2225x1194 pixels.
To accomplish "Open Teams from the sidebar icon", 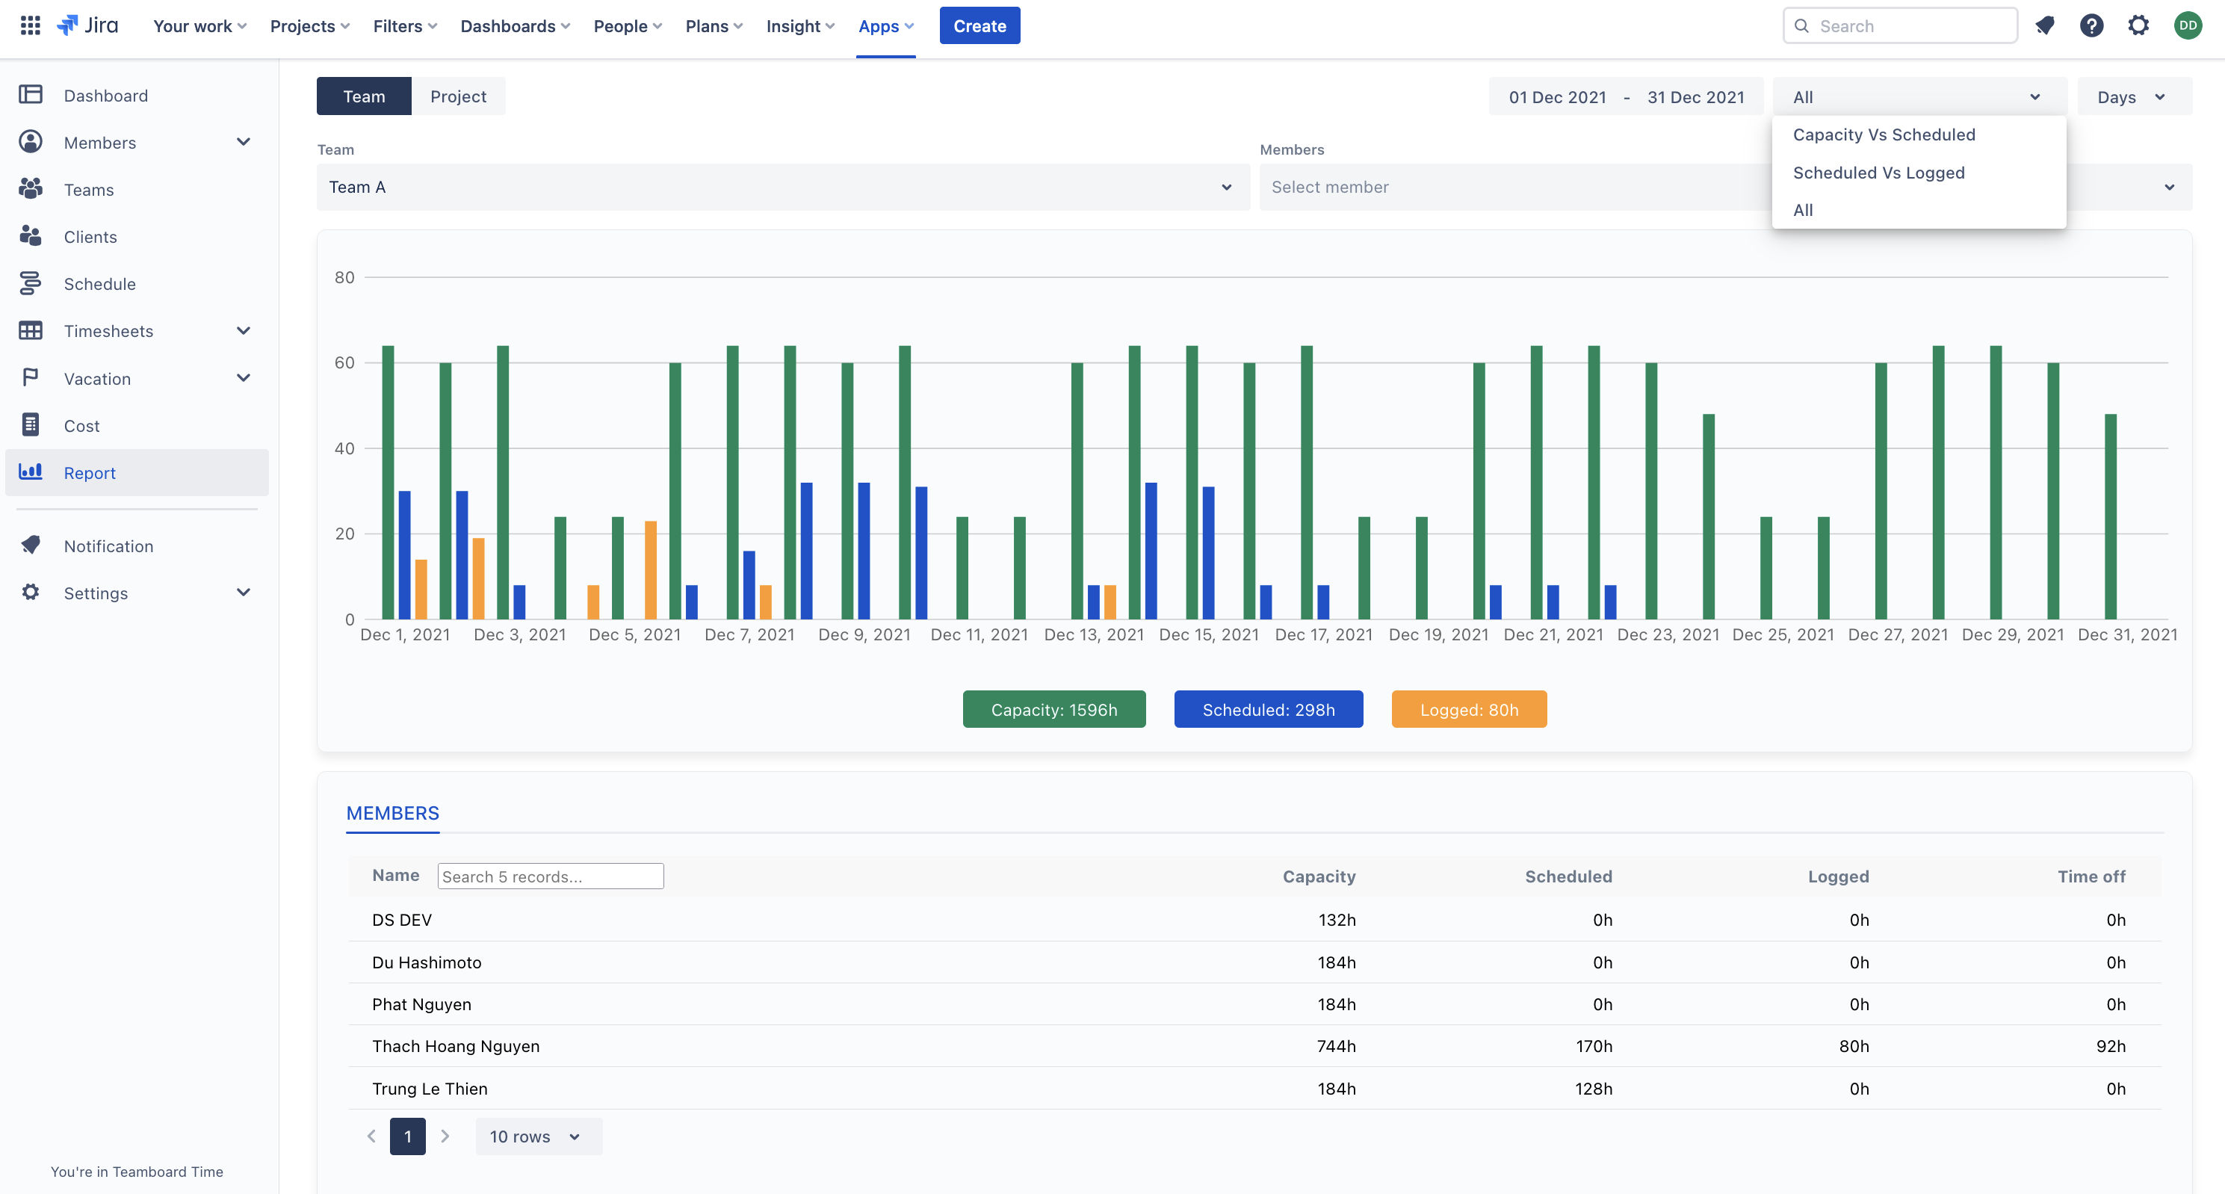I will coord(31,189).
